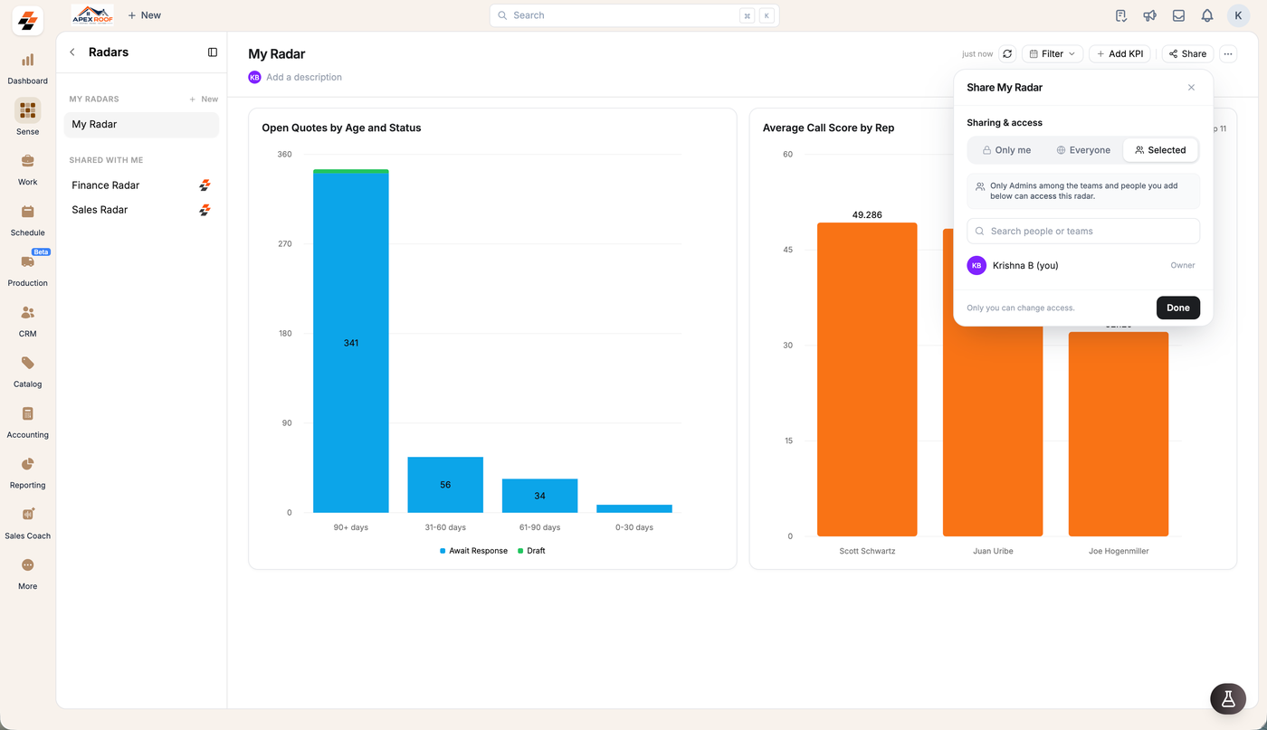Open the Filter dropdown
Viewport: 1267px width, 730px height.
(x=1053, y=54)
